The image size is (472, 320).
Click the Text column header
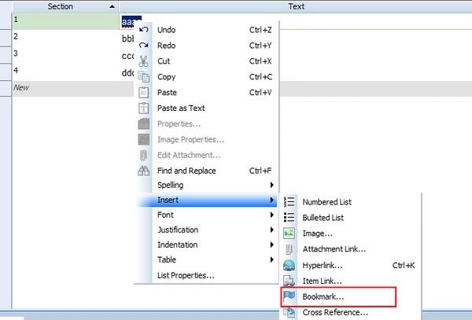(296, 6)
